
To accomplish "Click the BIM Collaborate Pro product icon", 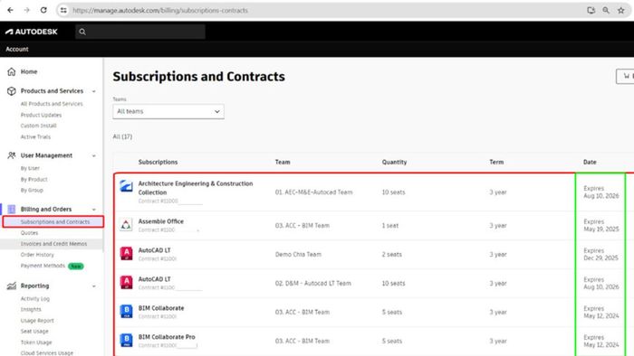I will click(x=126, y=340).
